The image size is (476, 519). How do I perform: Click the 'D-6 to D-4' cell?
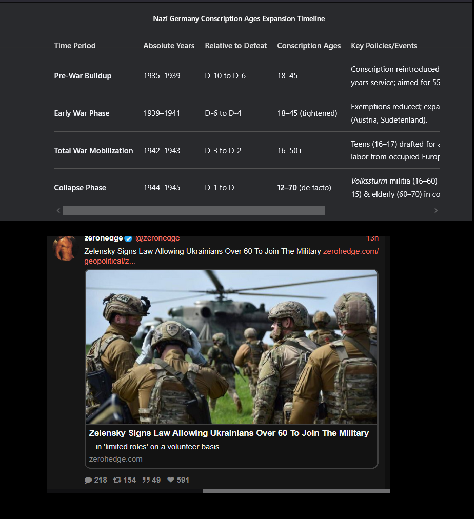click(223, 113)
